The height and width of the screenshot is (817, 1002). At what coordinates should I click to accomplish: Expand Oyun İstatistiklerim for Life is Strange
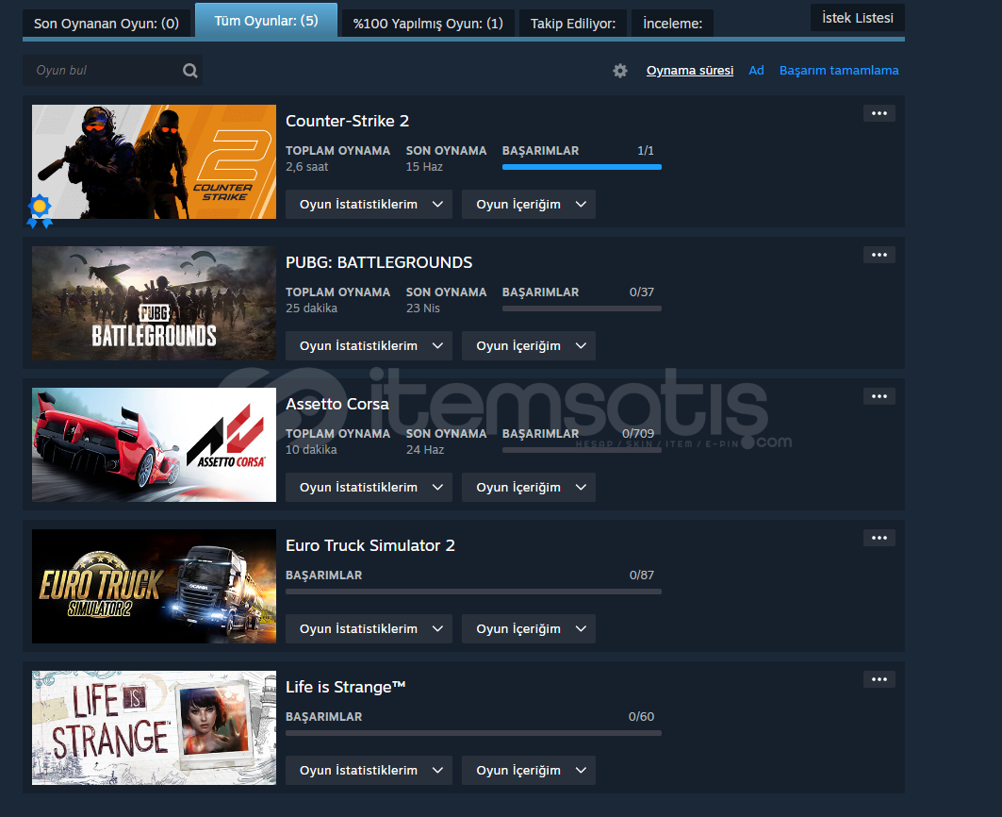pyautogui.click(x=369, y=770)
